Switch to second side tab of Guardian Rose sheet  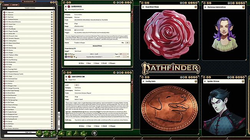point(132,19)
